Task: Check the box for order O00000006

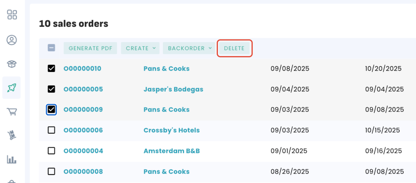Action: click(51, 130)
